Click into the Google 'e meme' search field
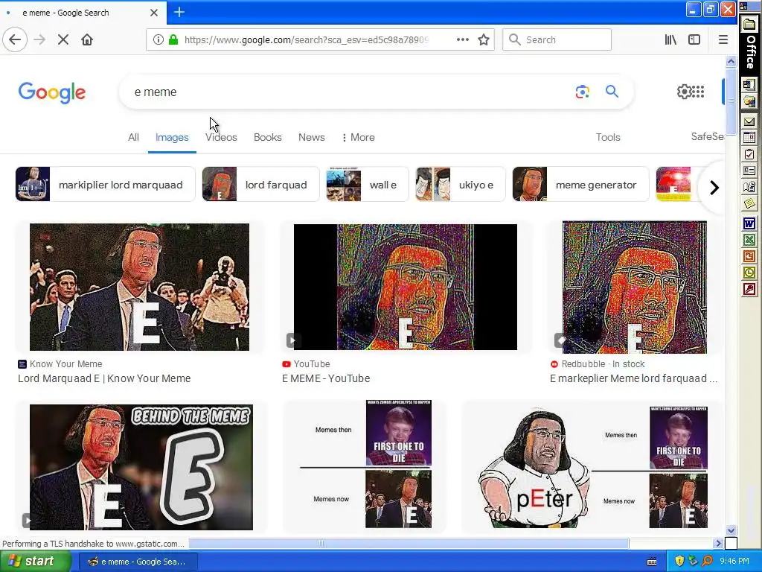Image resolution: width=762 pixels, height=572 pixels. coord(350,92)
